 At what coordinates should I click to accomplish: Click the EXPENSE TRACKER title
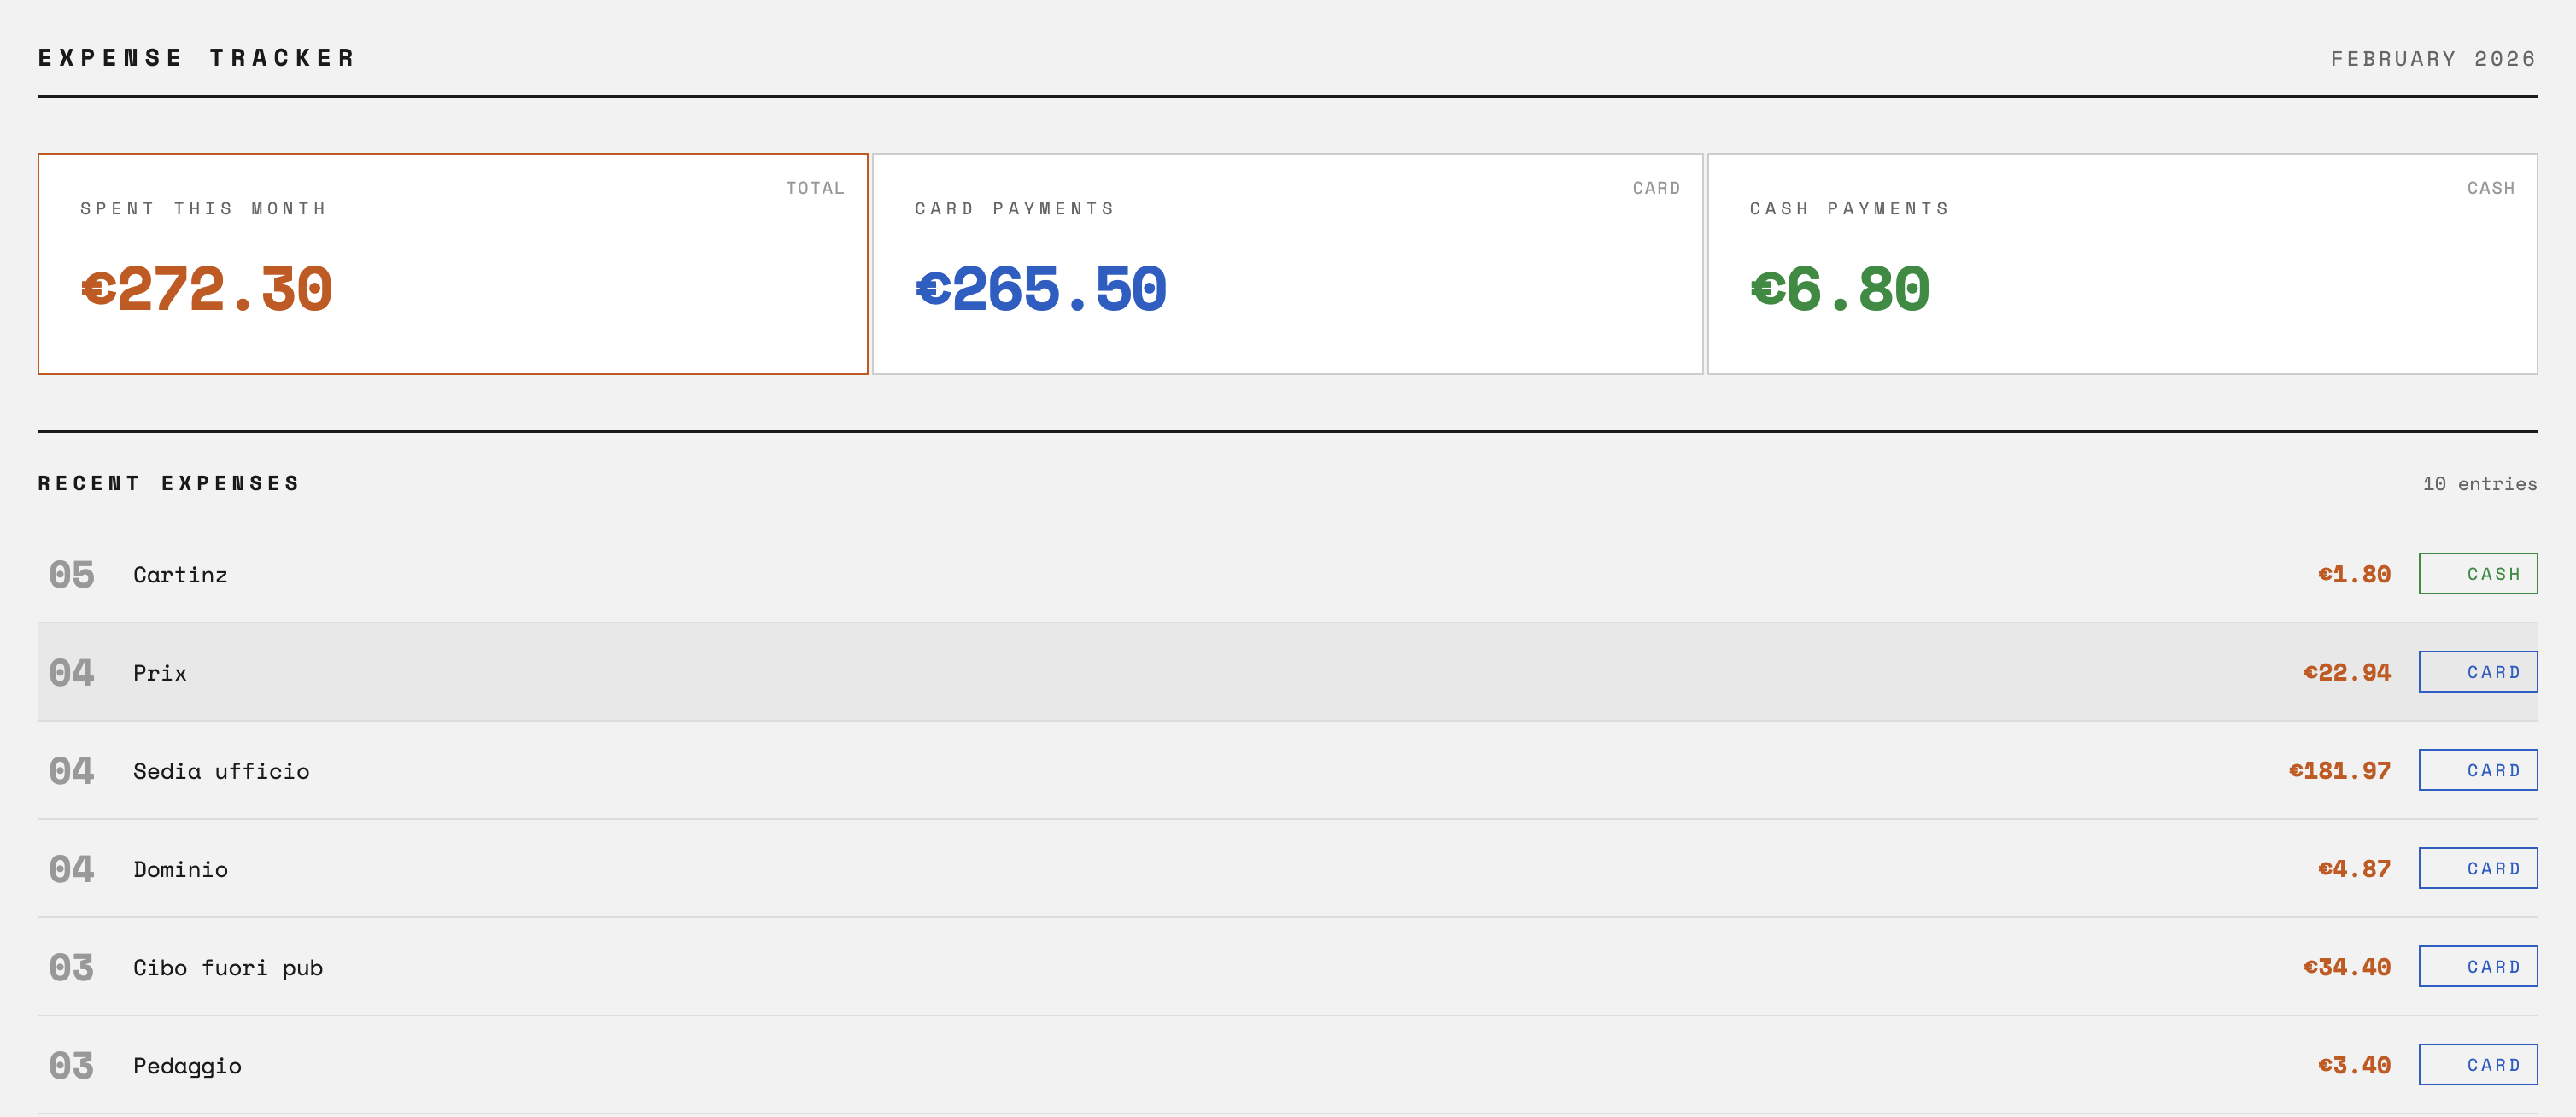point(196,57)
